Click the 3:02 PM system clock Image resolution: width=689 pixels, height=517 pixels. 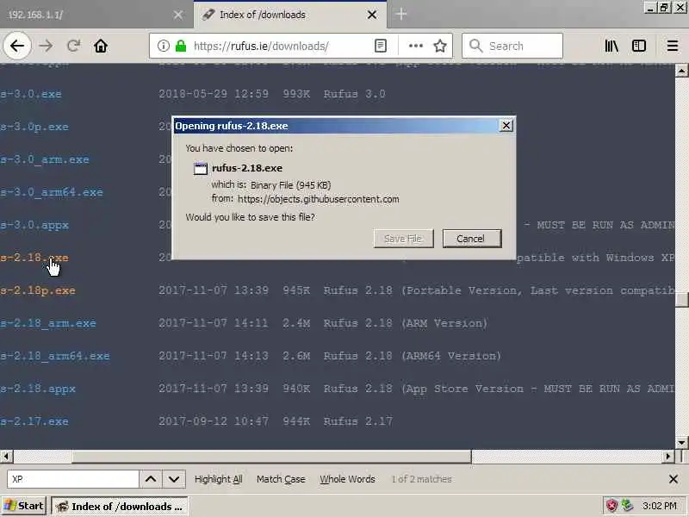click(x=660, y=506)
